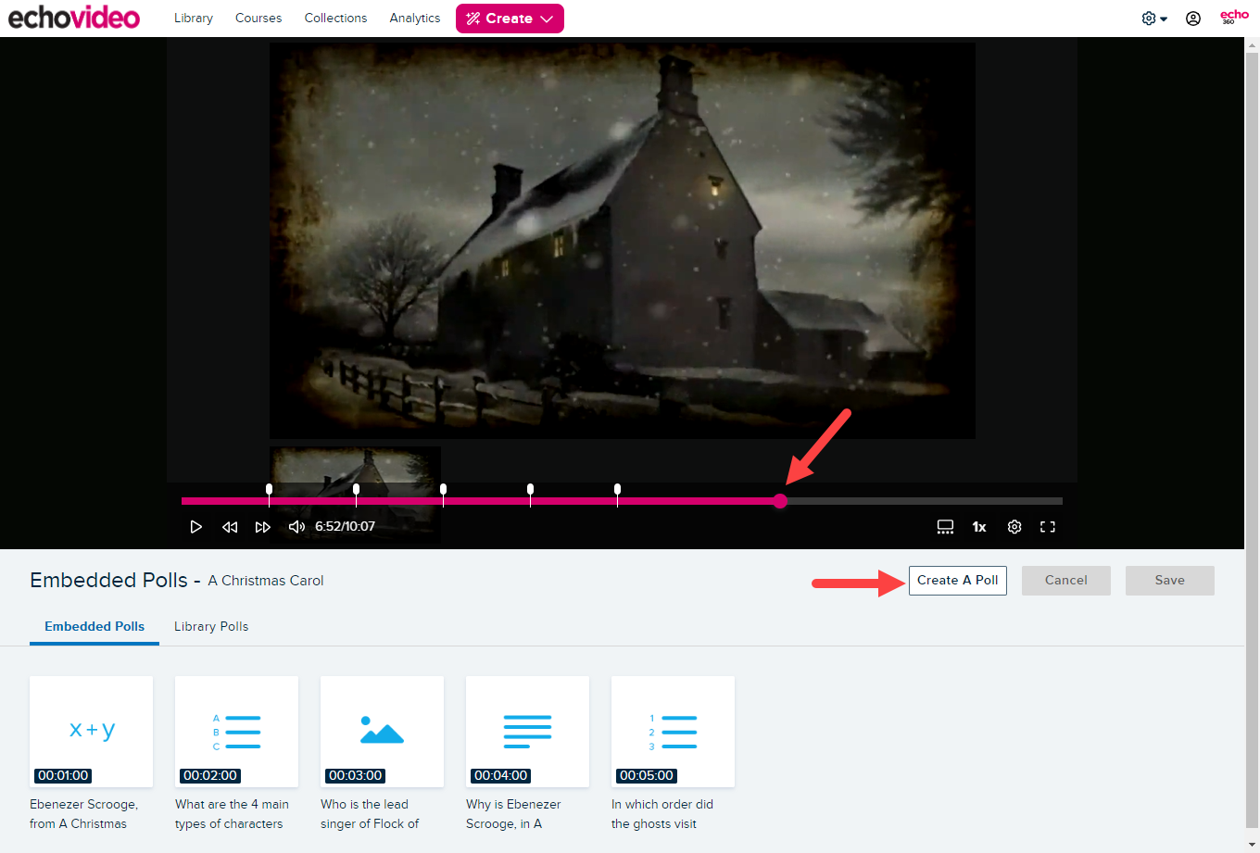The height and width of the screenshot is (853, 1260).
Task: Open the ordered list poll at 00:05:00
Action: [x=673, y=732]
